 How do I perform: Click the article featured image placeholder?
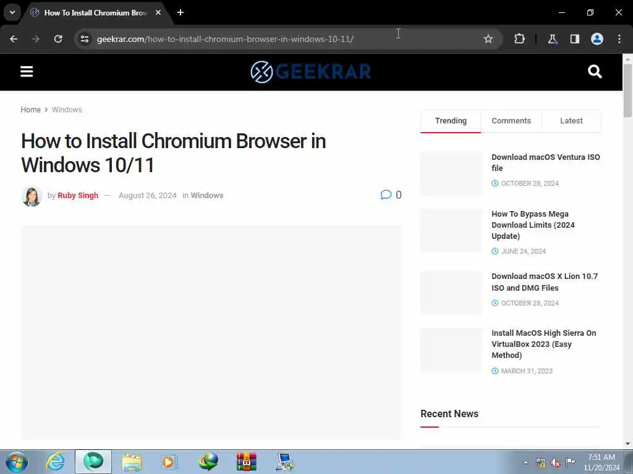[x=211, y=333]
